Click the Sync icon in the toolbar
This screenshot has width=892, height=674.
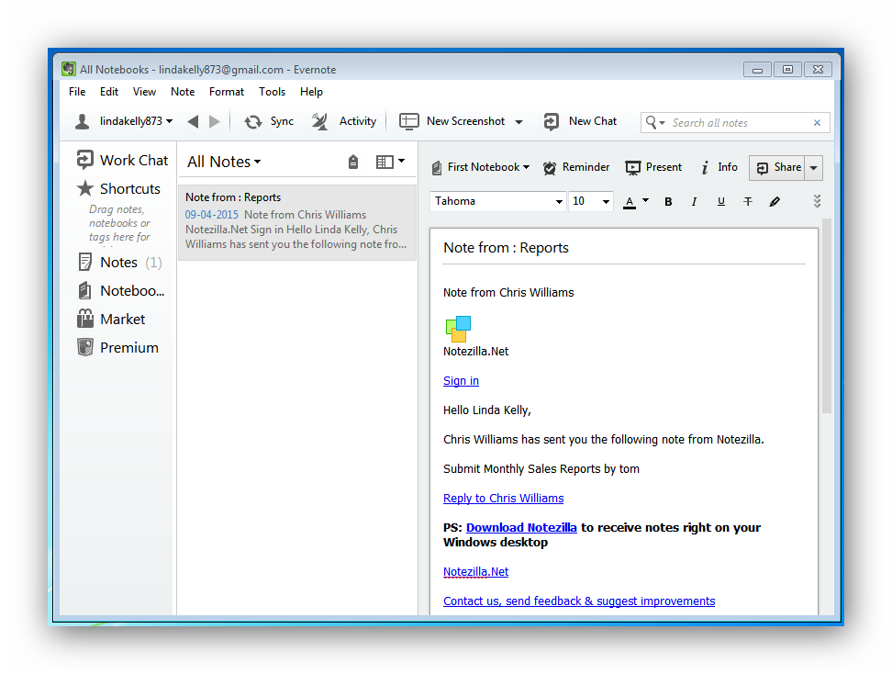[252, 122]
